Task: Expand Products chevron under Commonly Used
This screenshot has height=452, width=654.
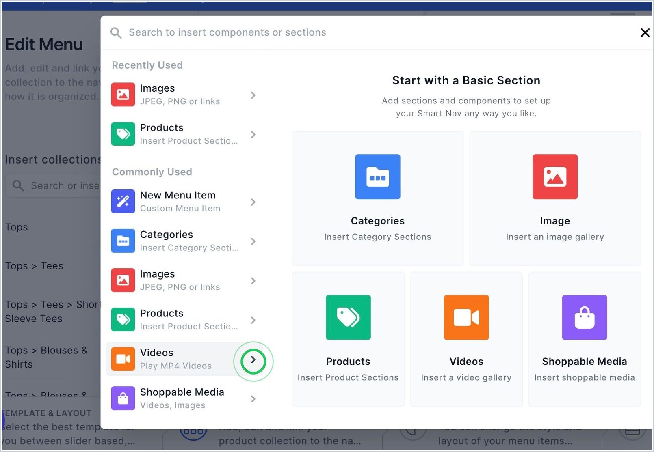Action: [253, 320]
